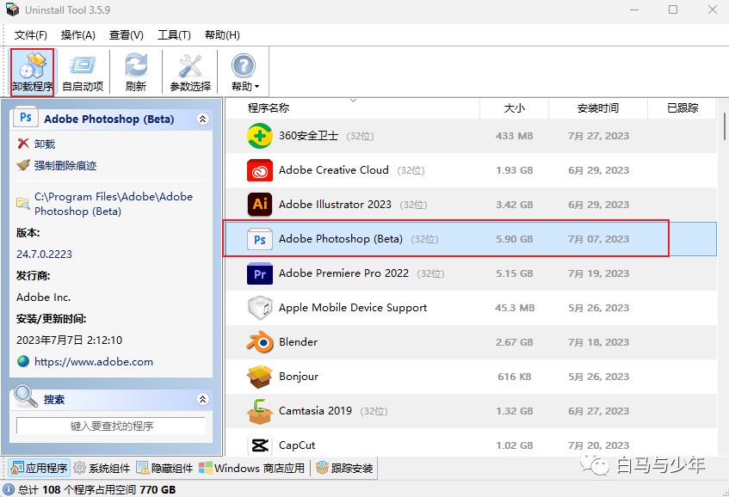Viewport: 729px width, 497px height.
Task: Sort by 大小 column header
Action: [514, 108]
